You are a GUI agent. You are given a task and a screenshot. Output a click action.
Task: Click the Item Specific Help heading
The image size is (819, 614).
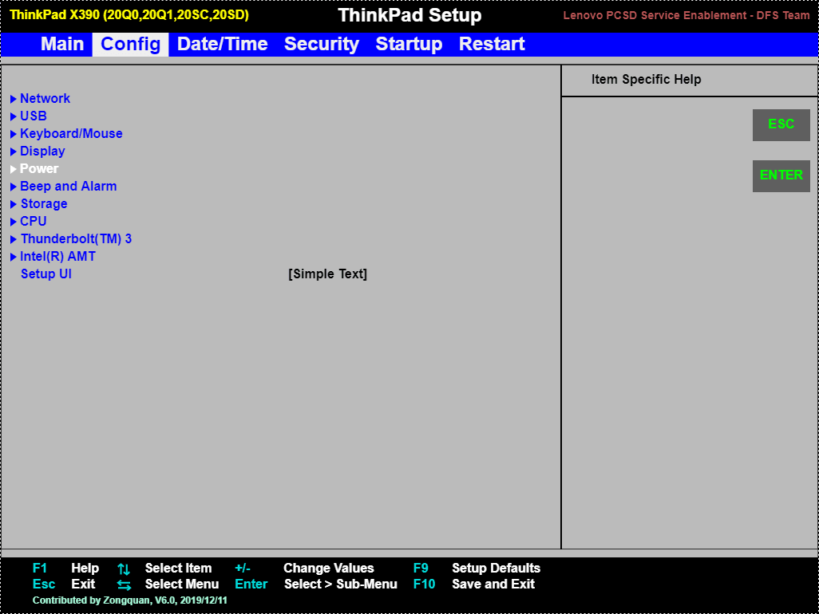[646, 79]
